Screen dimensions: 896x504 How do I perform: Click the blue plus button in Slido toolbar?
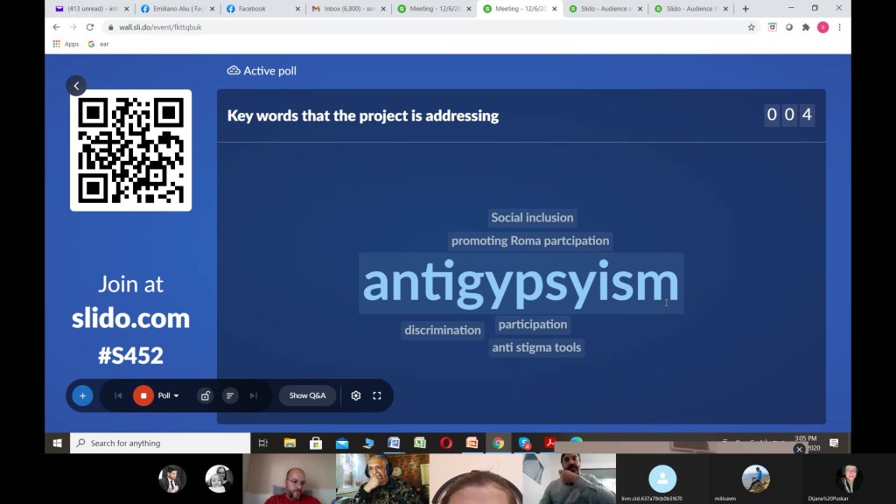[x=82, y=395]
